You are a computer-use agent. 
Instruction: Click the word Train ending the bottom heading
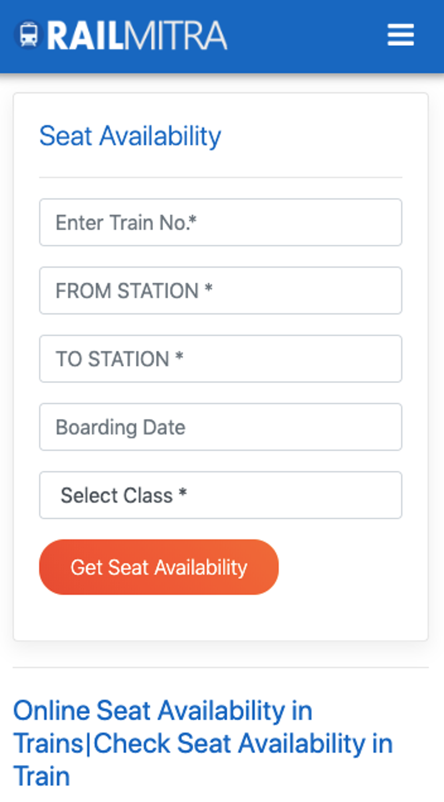[x=42, y=776]
